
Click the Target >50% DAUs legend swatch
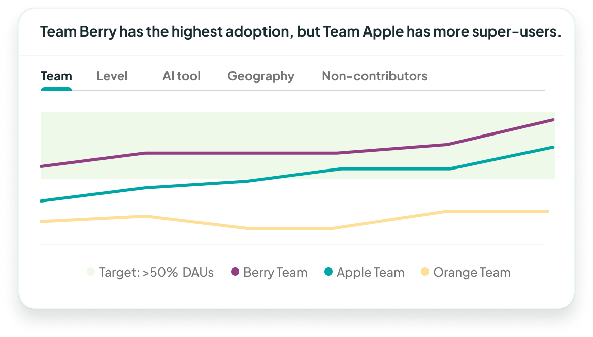(x=90, y=273)
